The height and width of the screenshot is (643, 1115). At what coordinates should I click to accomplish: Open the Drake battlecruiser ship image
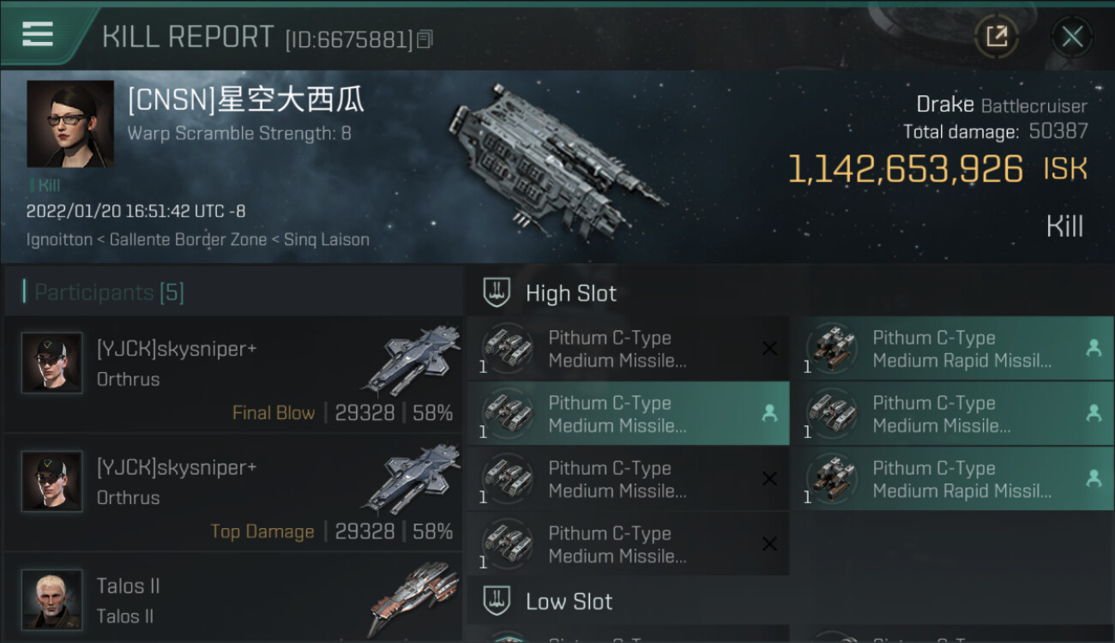point(556,160)
